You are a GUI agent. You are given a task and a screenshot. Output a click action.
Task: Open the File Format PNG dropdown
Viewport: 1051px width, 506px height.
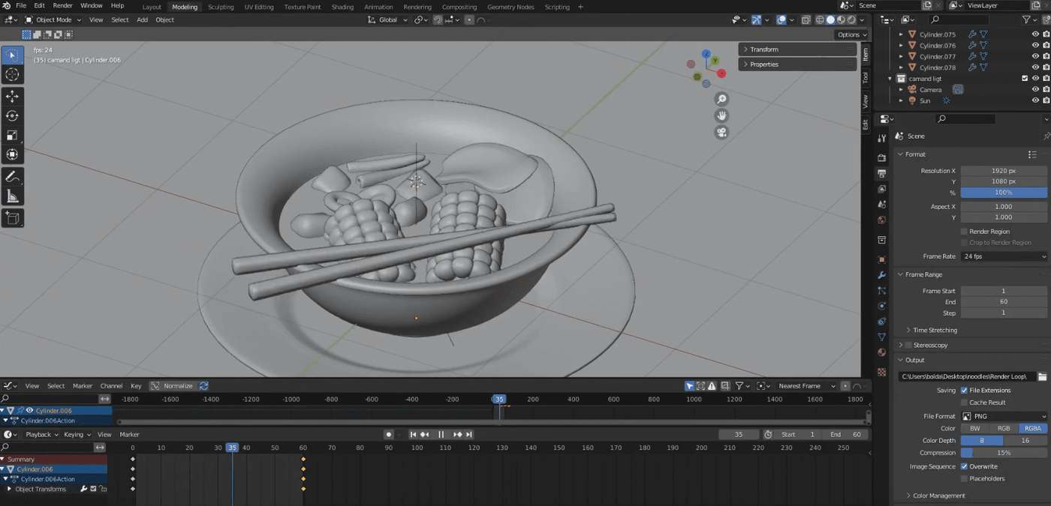pos(1004,416)
